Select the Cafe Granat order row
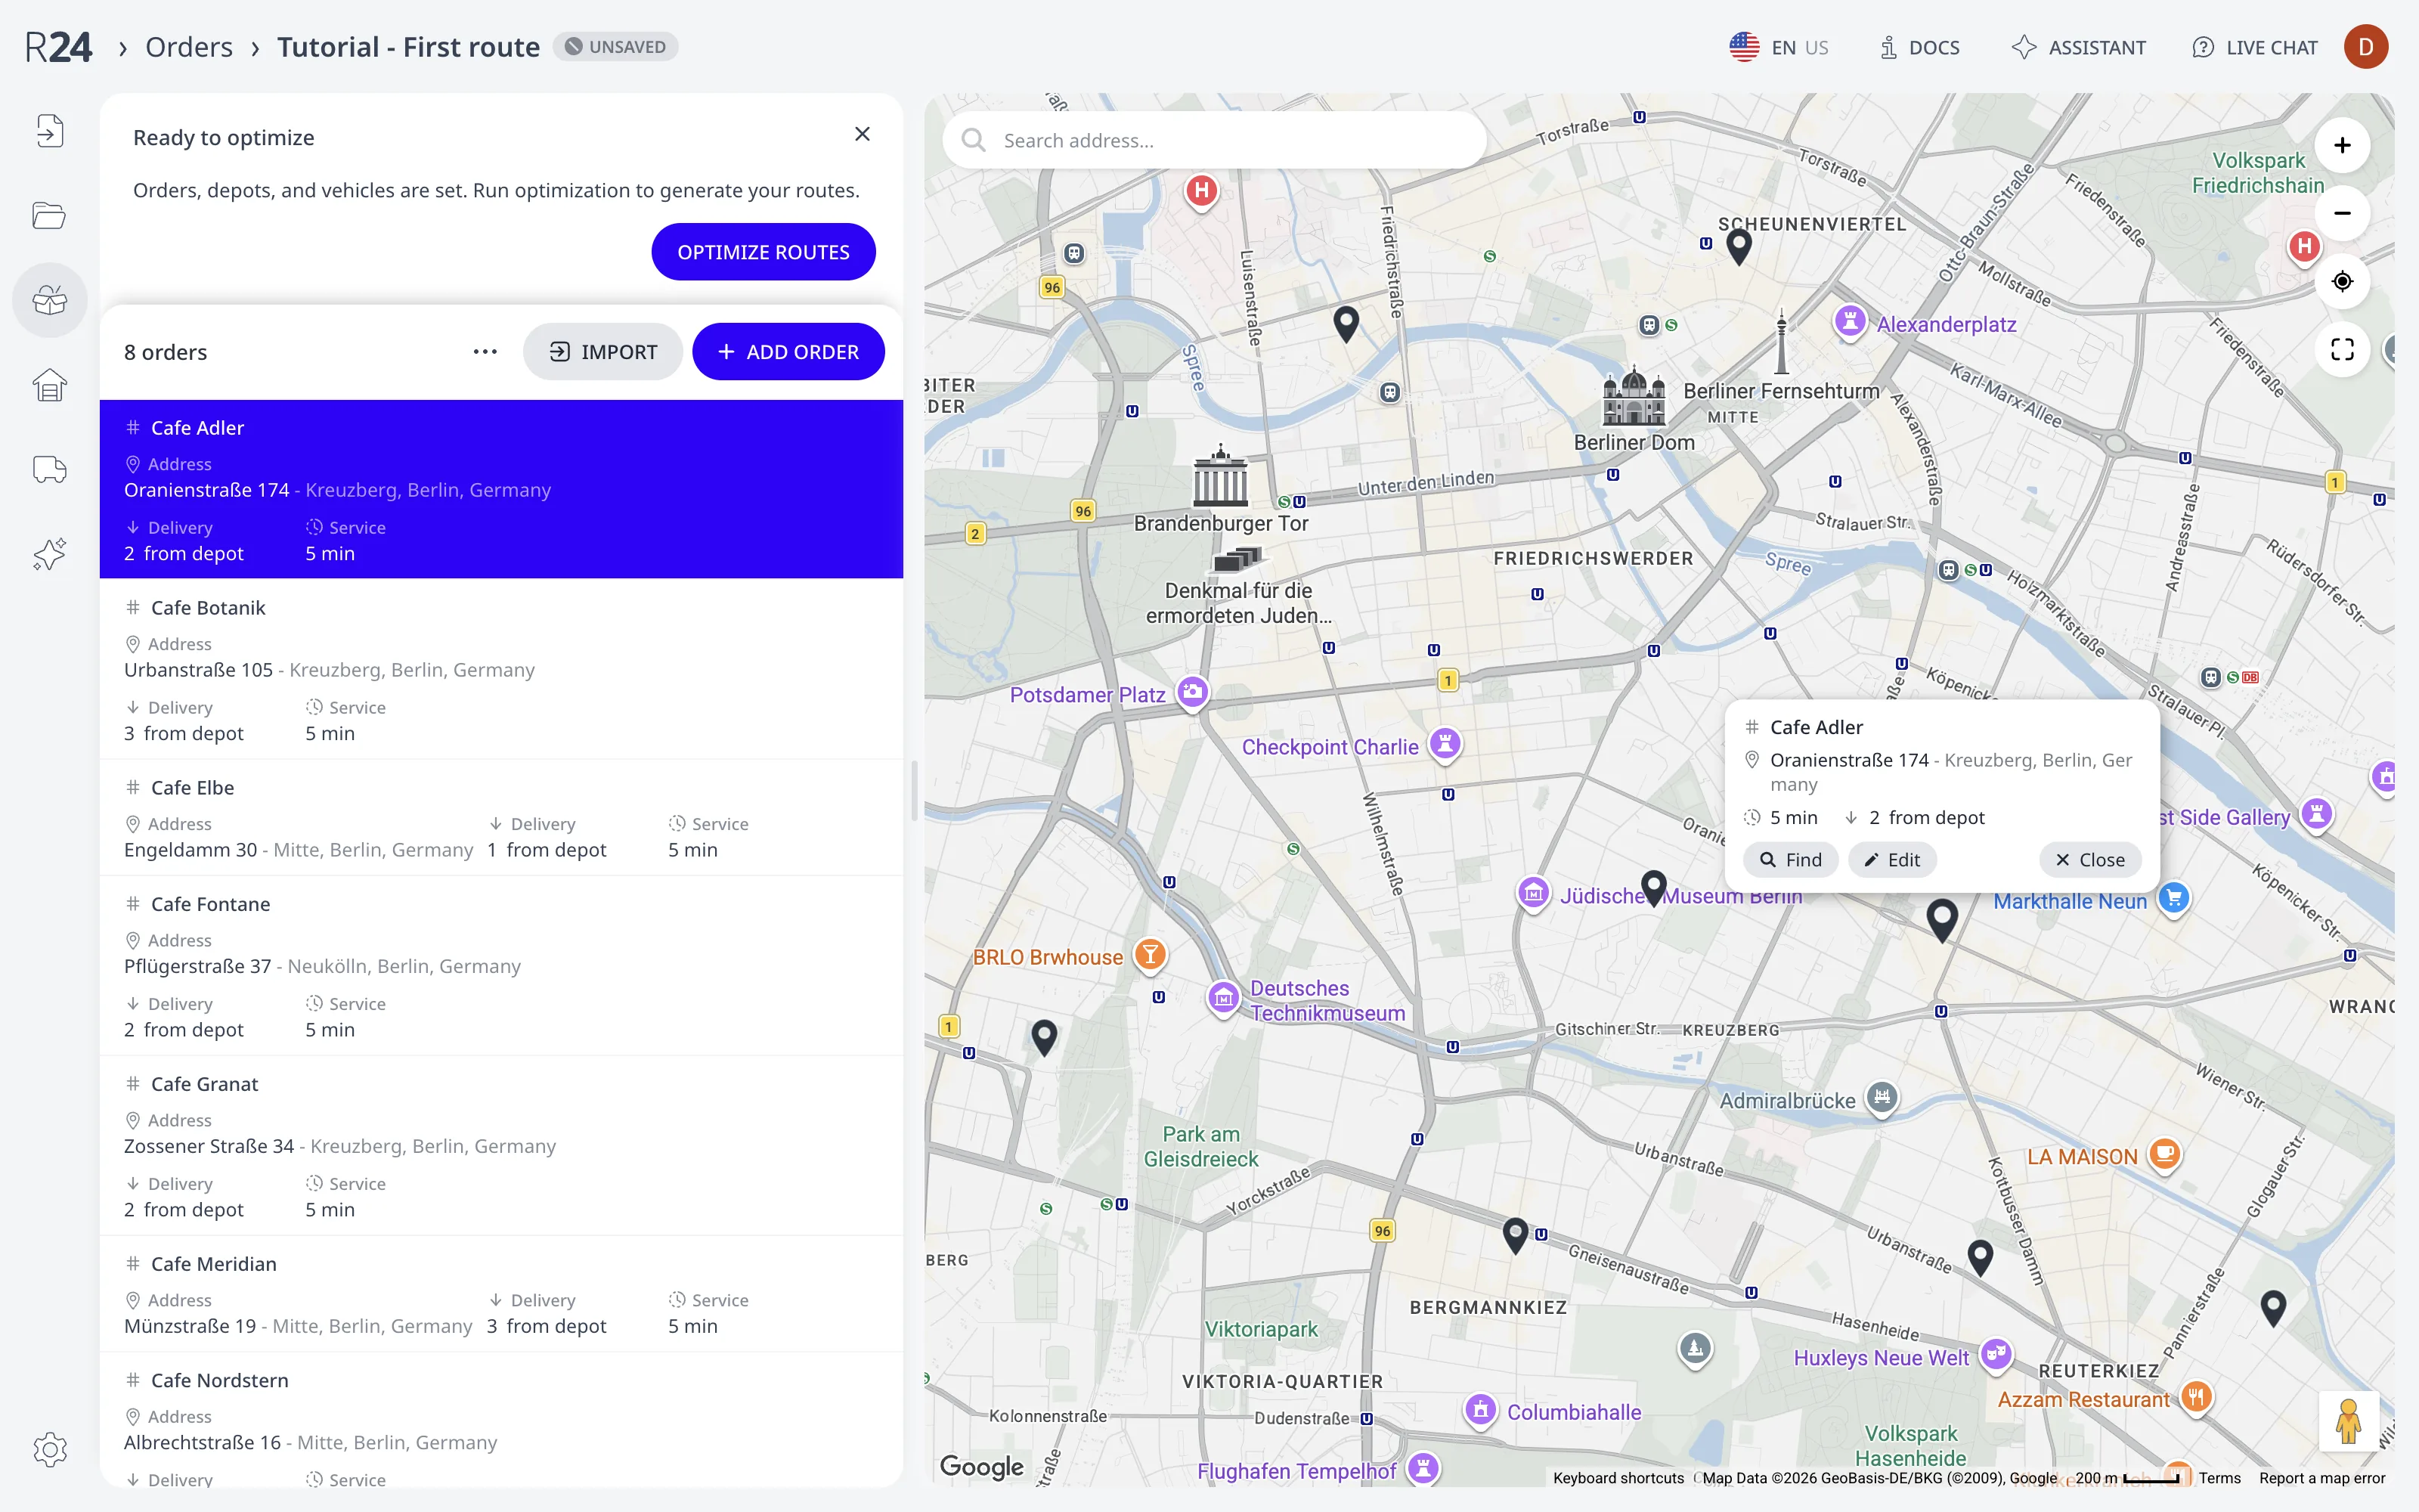The height and width of the screenshot is (1512, 2419). [x=500, y=1145]
